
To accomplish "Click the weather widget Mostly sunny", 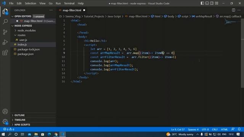I will pyautogui.click(x=180, y=134).
